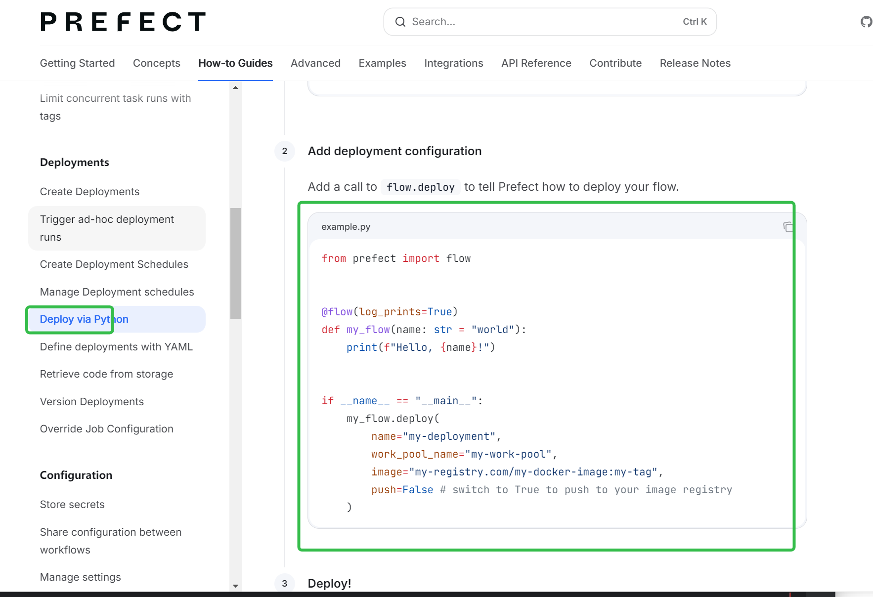This screenshot has height=597, width=873.
Task: Click the Store secrets link
Action: 72,505
